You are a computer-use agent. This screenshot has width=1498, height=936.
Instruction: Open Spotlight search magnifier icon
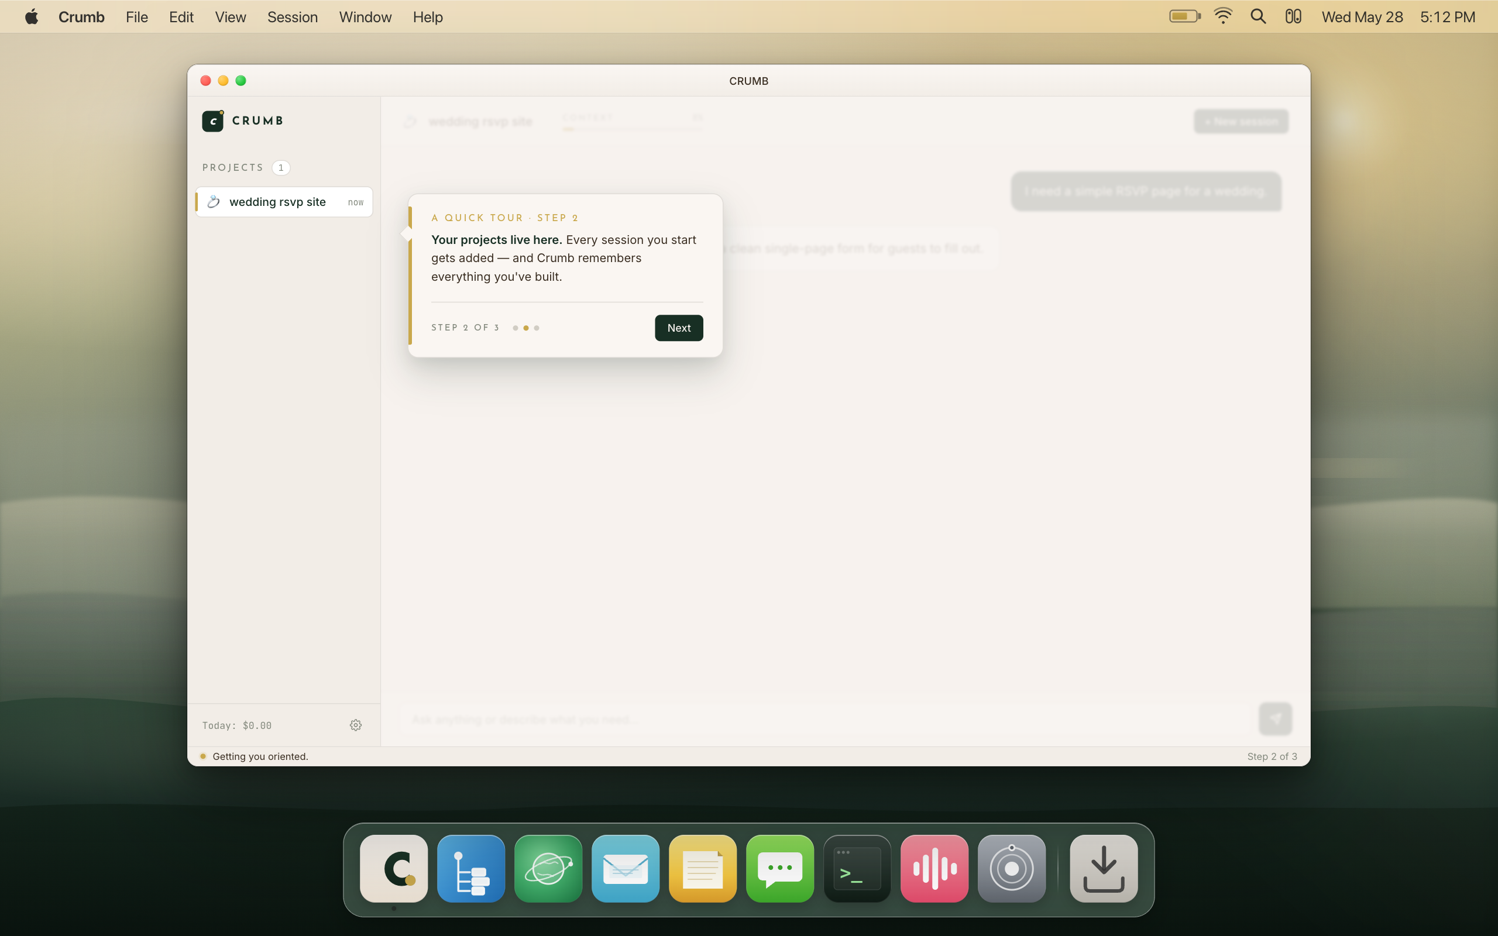(x=1258, y=17)
